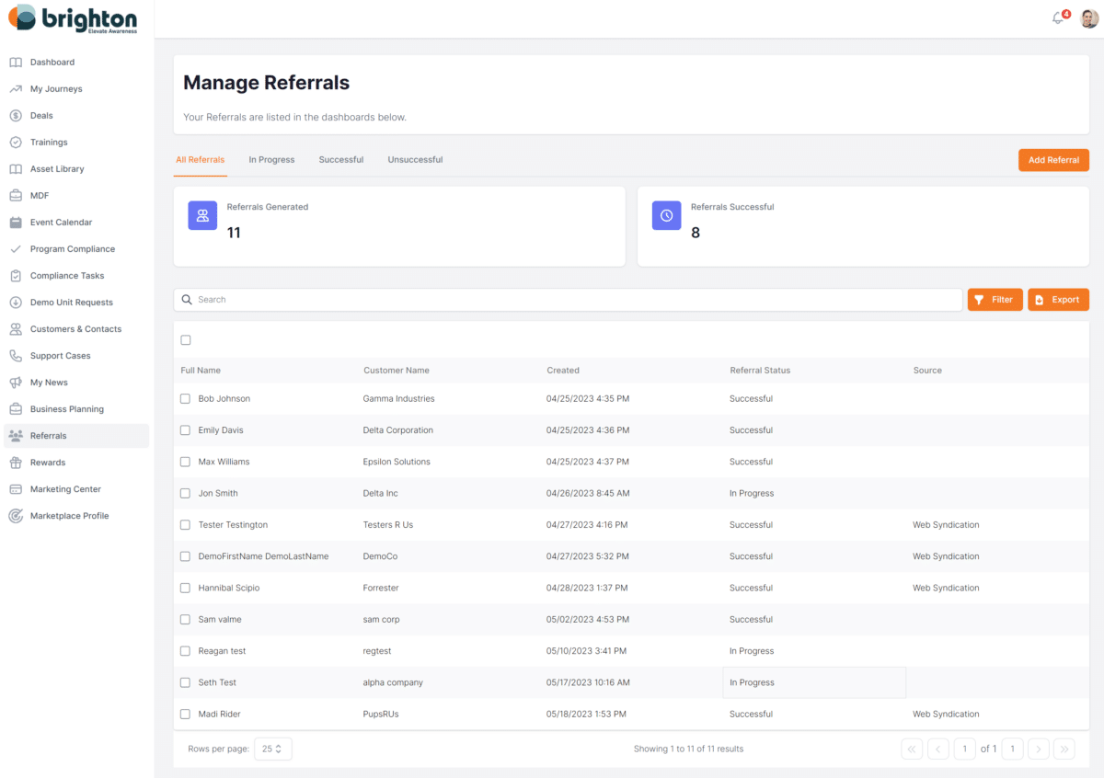
Task: Select all referrals using the header checkbox
Action: tap(185, 339)
